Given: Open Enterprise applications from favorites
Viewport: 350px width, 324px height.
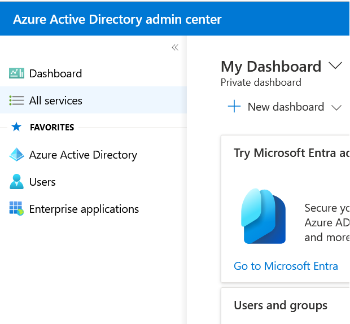Looking at the screenshot, I should click(93, 209).
